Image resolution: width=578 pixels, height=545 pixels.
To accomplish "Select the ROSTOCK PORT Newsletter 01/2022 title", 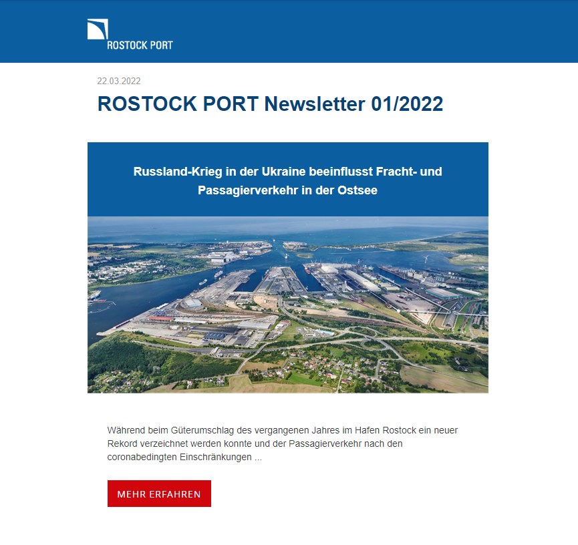I will point(270,104).
